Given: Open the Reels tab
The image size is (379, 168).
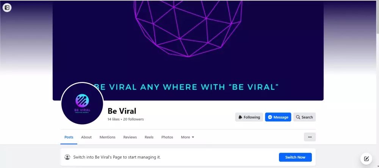Looking at the screenshot, I should click(x=149, y=137).
